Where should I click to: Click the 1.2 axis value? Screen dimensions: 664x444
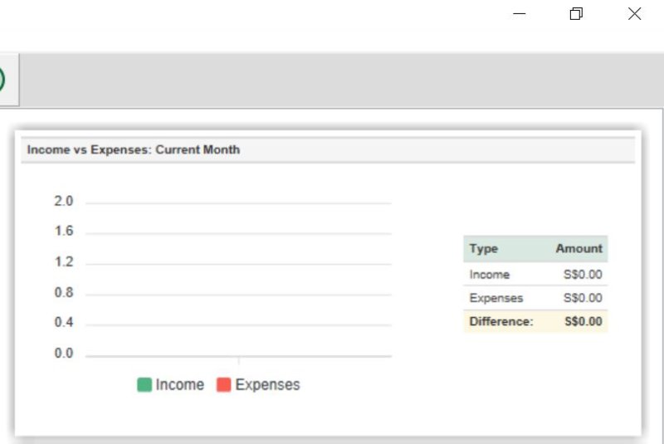(64, 262)
